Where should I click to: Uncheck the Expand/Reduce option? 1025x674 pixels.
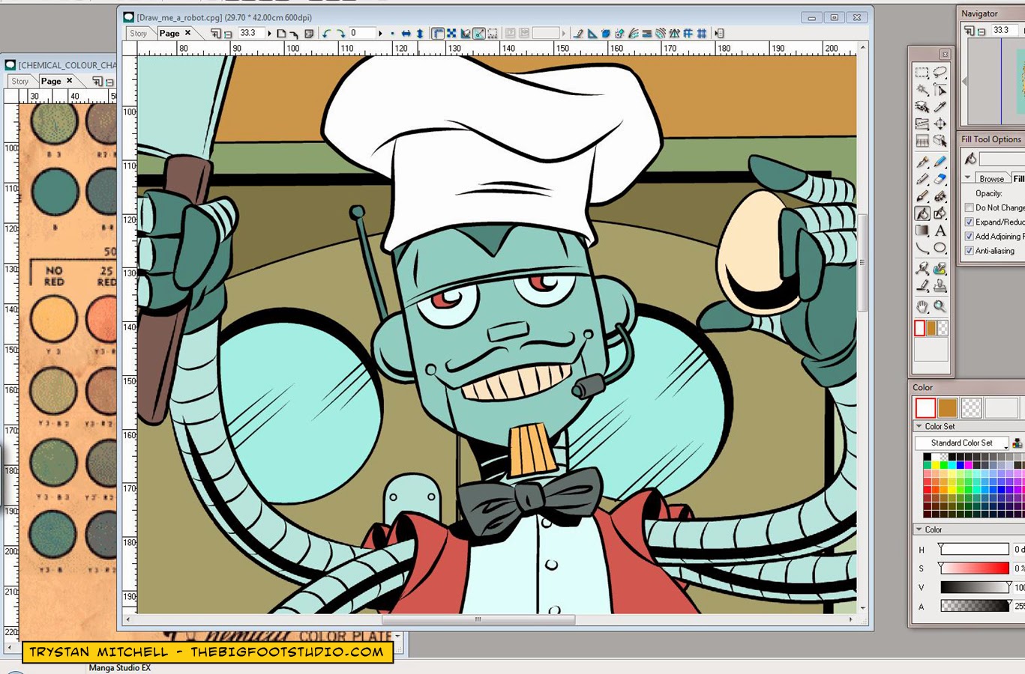tap(970, 222)
